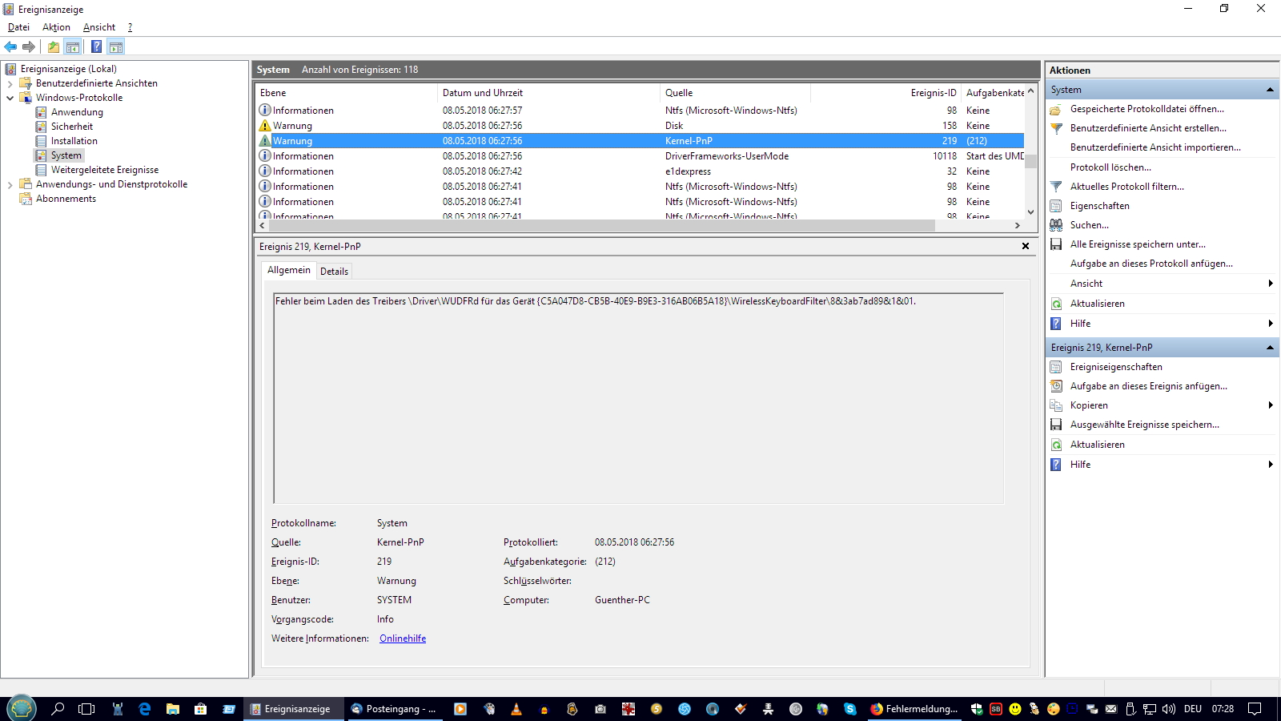Switch to Posteingang taskbar window

[x=394, y=709]
